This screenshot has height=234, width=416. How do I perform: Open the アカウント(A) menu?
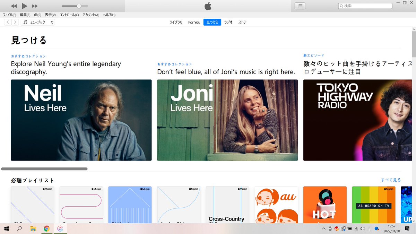(x=91, y=15)
